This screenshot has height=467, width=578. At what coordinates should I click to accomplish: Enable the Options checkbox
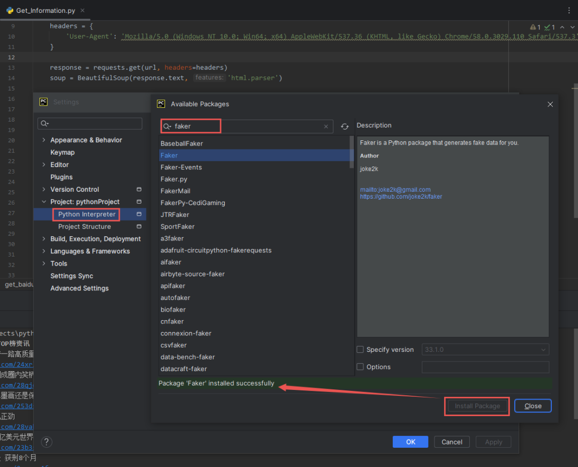click(x=360, y=367)
